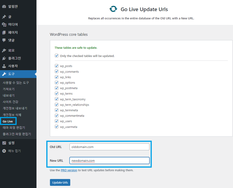Click the pages icon beside 페이지
This screenshot has height=188, width=233.
(x=4, y=33)
